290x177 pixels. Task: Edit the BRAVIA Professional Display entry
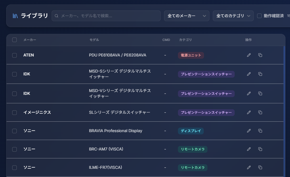point(249,131)
